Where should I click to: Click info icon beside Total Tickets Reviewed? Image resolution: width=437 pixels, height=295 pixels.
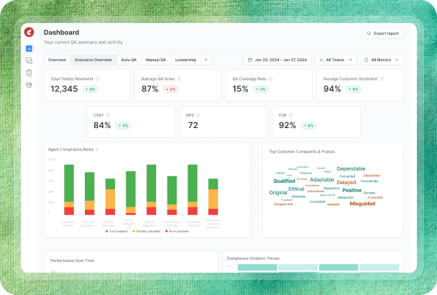[98, 79]
